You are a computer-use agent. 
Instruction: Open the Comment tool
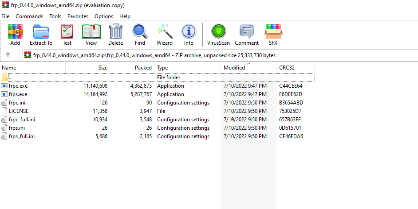click(247, 31)
